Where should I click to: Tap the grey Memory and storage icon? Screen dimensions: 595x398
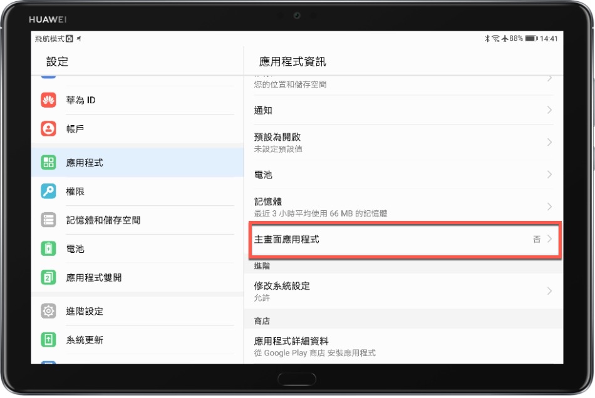tap(48, 220)
